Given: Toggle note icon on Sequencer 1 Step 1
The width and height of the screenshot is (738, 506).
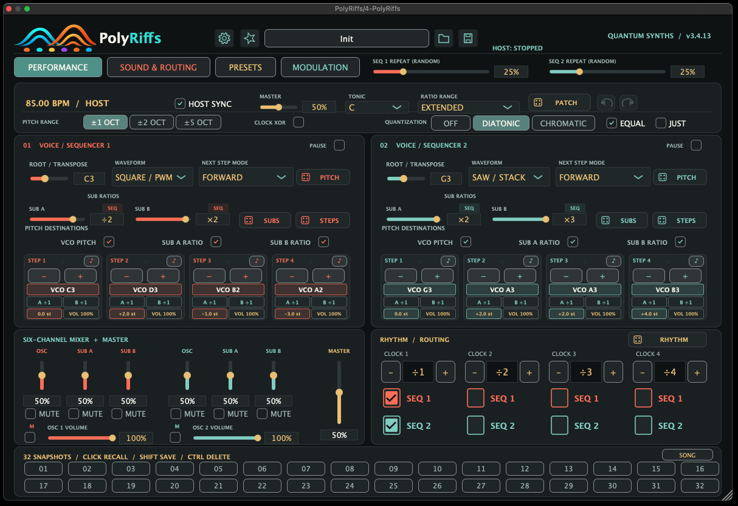Looking at the screenshot, I should tap(92, 261).
